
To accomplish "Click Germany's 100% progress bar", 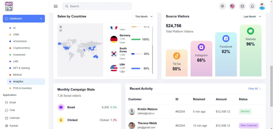I will coord(136,39).
